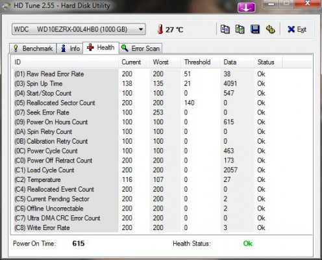322x260 pixels.
Task: Minimize the HD Tune window
Action: [x=271, y=4]
